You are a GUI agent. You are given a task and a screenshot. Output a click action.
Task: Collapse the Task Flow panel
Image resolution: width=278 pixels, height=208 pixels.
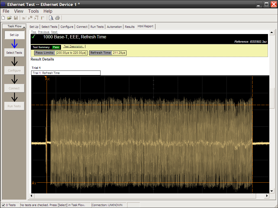tap(24, 26)
